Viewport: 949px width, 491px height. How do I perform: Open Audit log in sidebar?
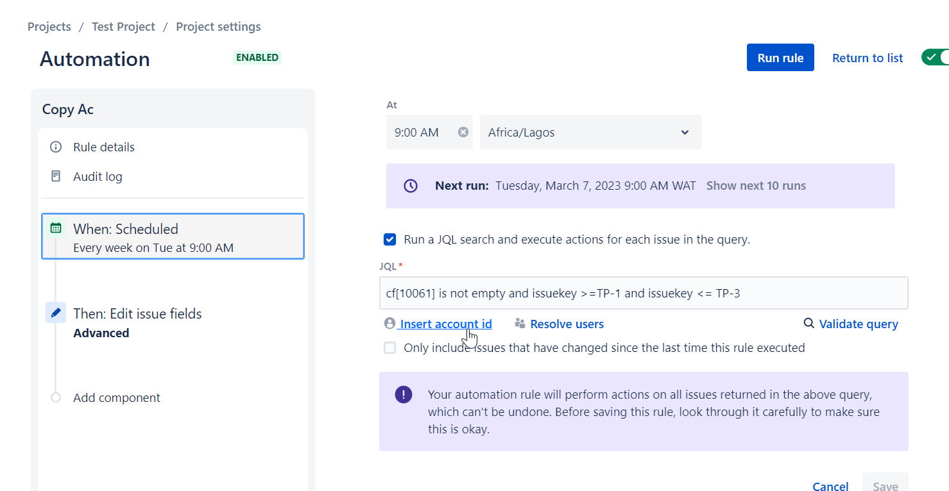tap(98, 176)
